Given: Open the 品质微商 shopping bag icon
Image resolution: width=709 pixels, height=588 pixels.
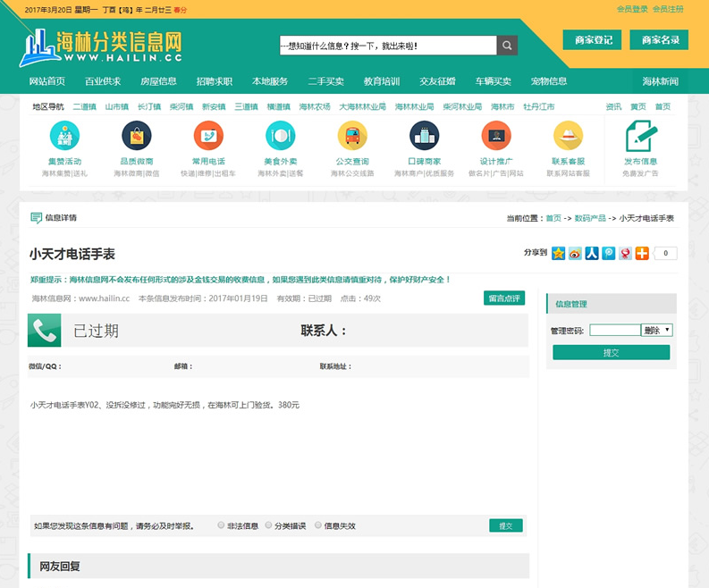Looking at the screenshot, I should [137, 135].
